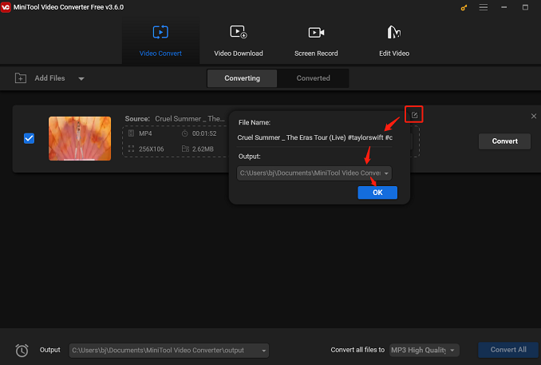Uncheck the Cruel Summer video checkbox
The width and height of the screenshot is (541, 365).
[x=29, y=138]
